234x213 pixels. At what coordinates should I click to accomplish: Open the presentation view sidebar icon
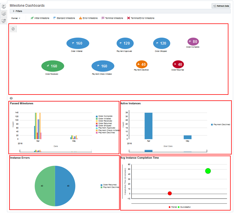[4, 6]
